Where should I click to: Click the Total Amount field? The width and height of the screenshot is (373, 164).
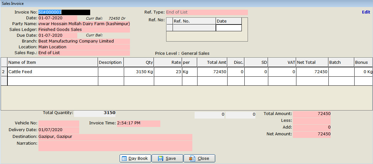click(312, 114)
